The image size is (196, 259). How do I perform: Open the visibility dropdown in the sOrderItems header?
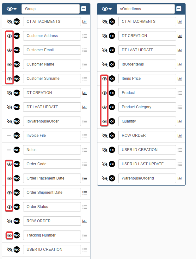coord(107,9)
